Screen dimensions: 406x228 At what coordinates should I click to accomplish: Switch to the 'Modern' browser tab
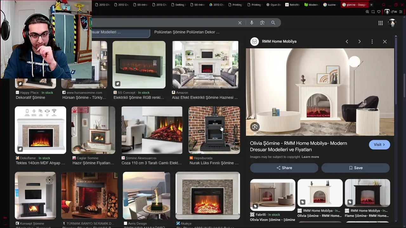point(311,5)
